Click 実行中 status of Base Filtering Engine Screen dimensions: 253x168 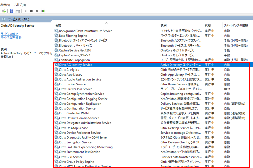coord(209,36)
